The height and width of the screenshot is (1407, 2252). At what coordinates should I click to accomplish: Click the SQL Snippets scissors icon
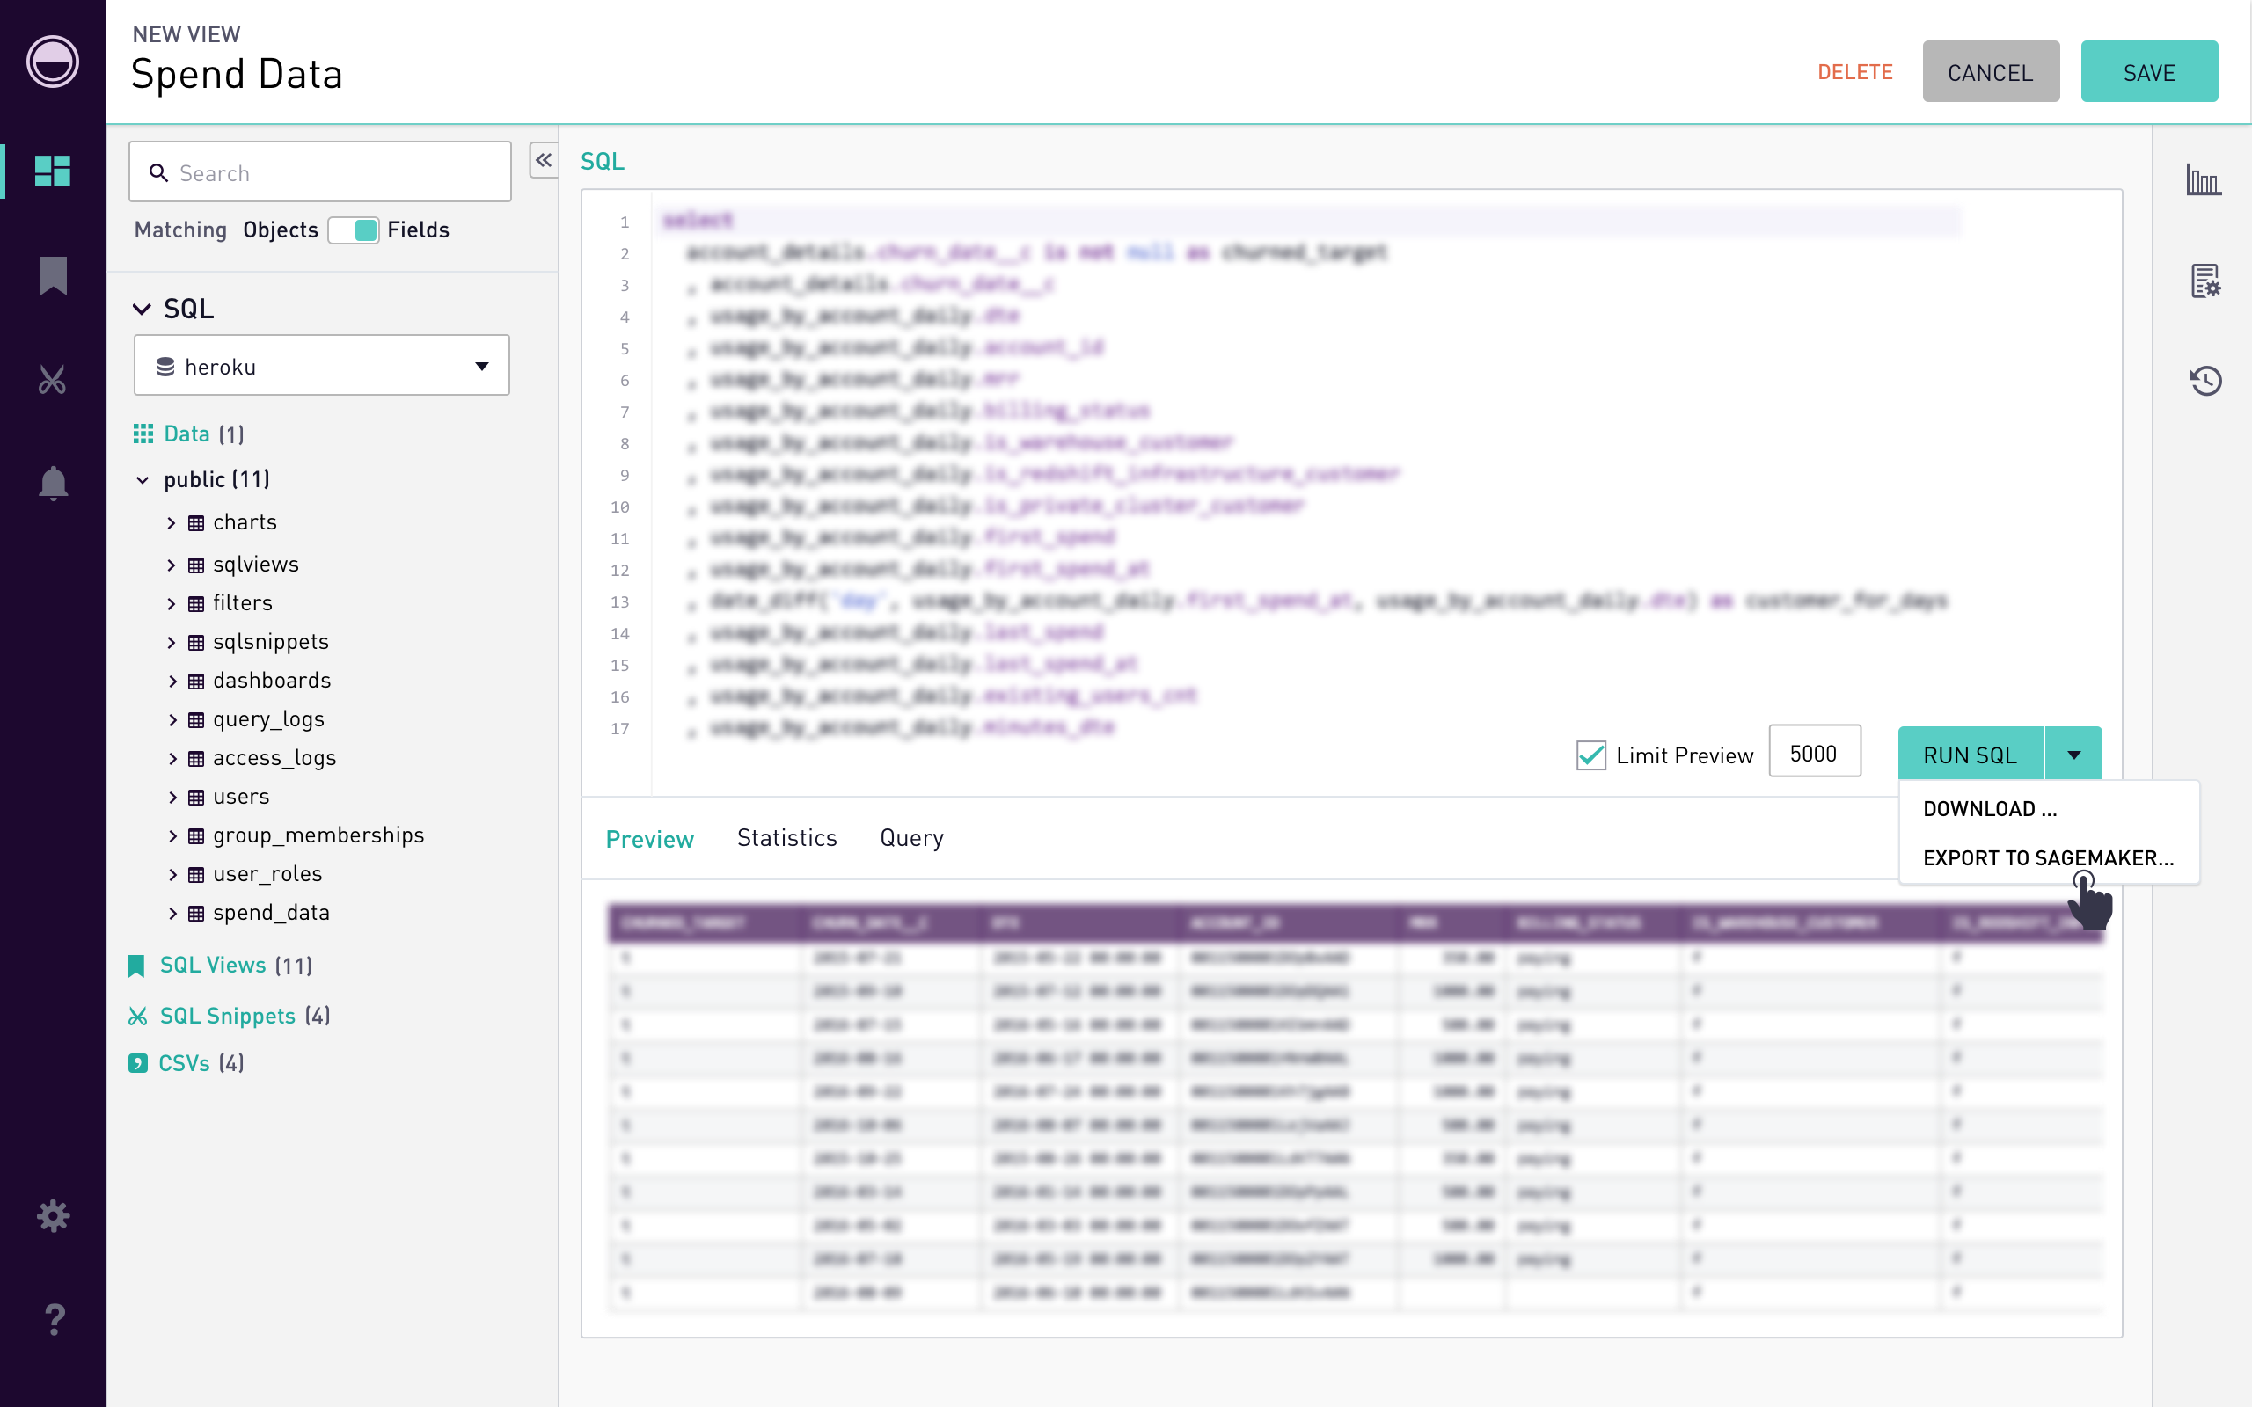[138, 1017]
